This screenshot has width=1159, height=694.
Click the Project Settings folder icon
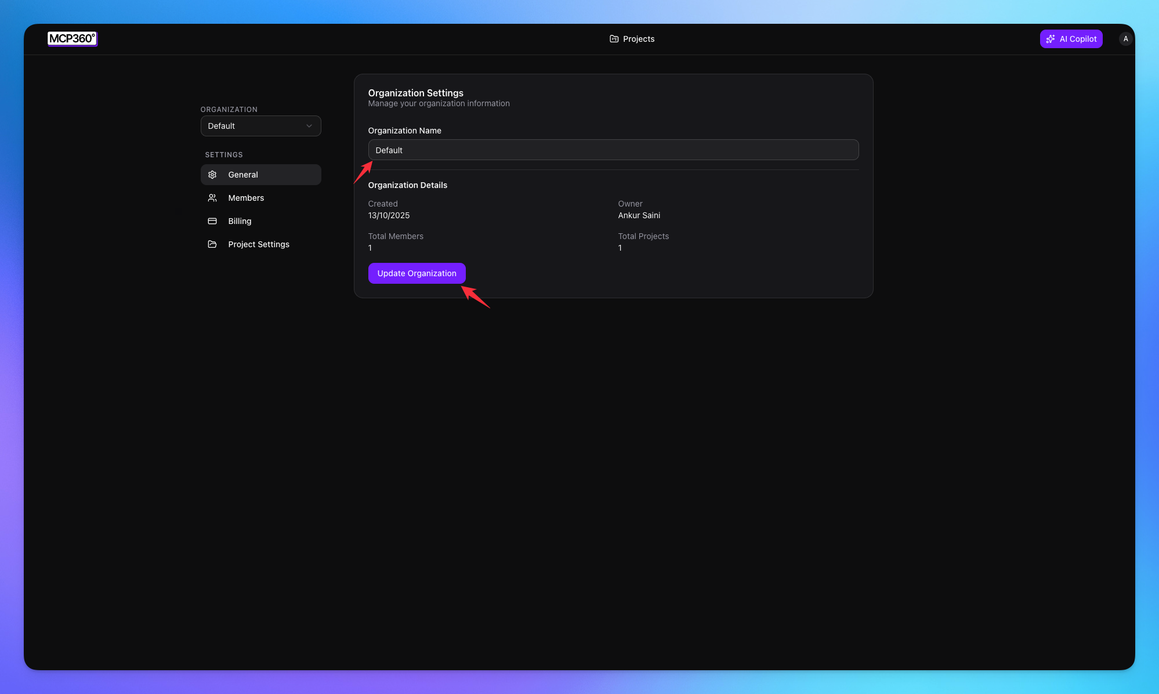point(212,244)
